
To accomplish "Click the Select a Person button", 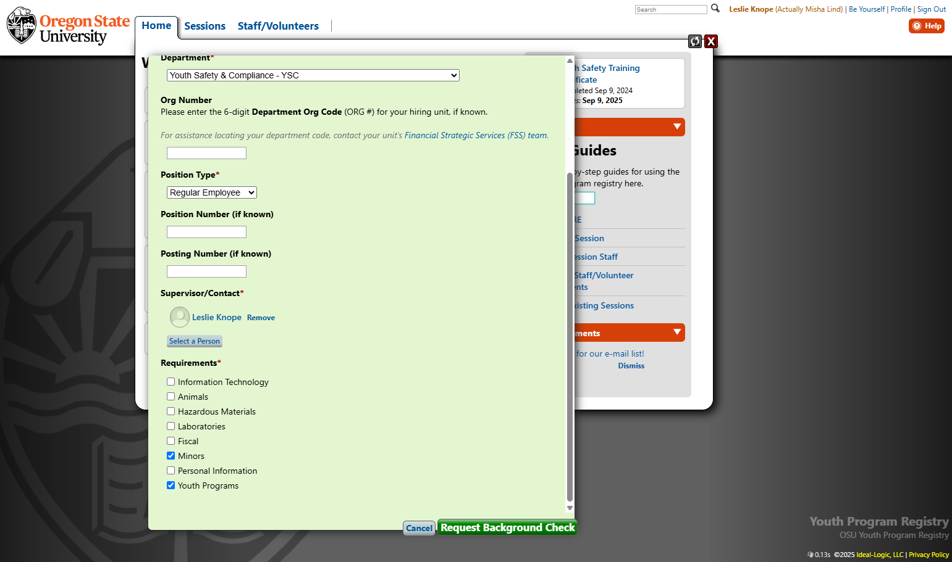I will pyautogui.click(x=195, y=341).
